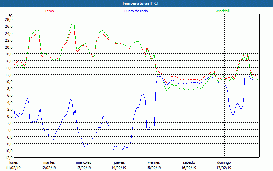Click the 'sábado' day label
The height and width of the screenshot is (171, 273).
click(189, 162)
